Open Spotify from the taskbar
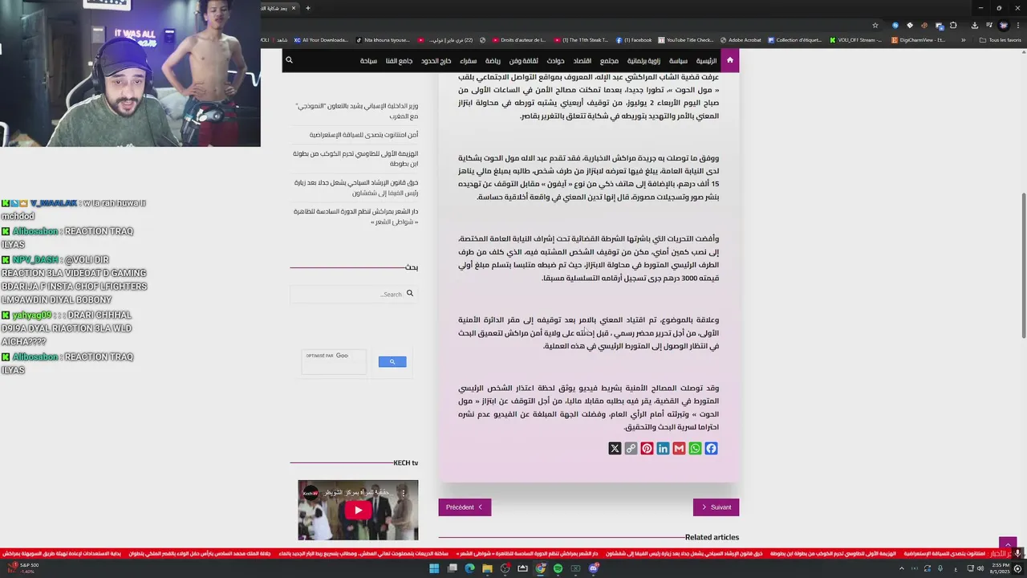The width and height of the screenshot is (1027, 578). (558, 568)
